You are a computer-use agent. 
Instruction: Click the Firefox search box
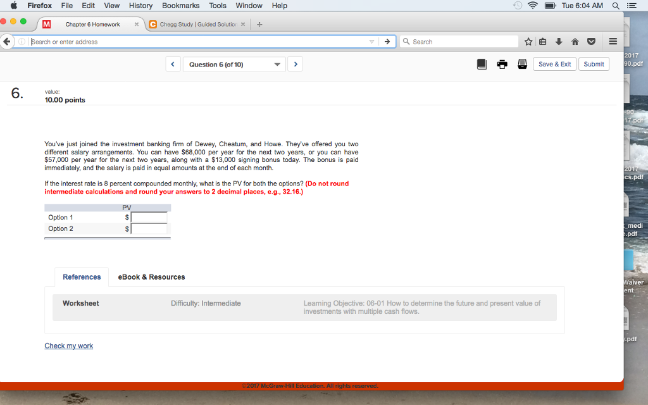tap(459, 42)
